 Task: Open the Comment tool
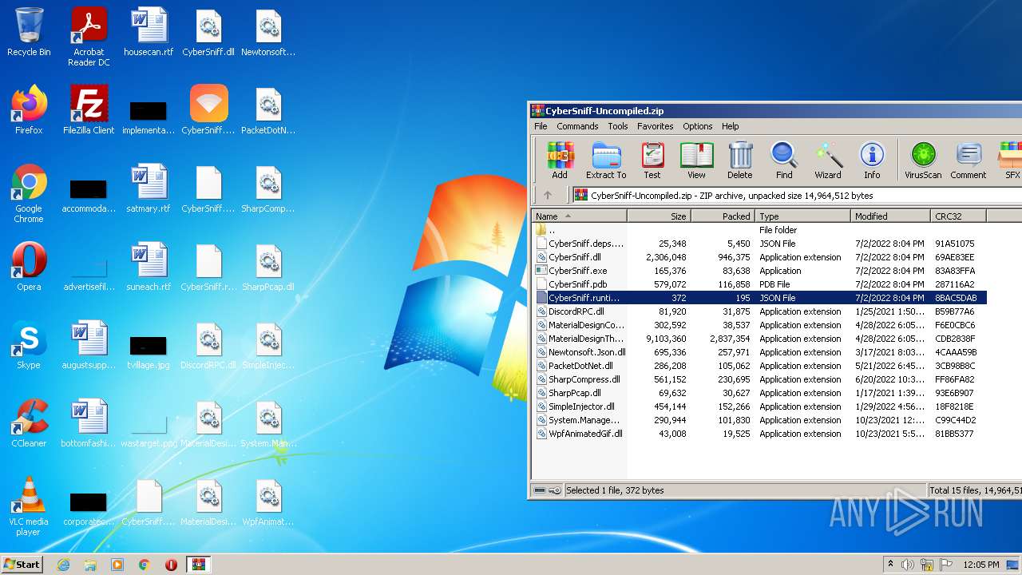[968, 161]
